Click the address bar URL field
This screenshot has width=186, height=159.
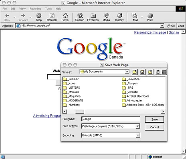point(88,26)
